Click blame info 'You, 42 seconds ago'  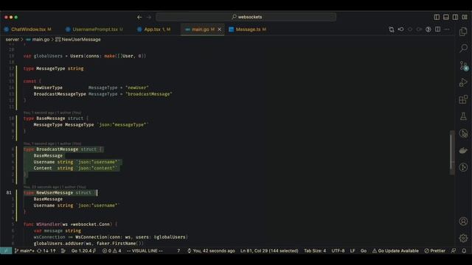click(211, 250)
